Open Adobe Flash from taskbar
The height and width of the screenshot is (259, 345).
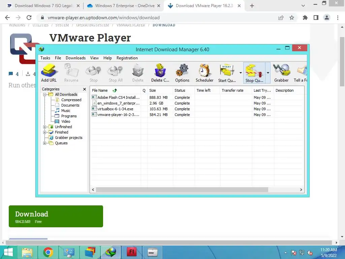point(132,252)
